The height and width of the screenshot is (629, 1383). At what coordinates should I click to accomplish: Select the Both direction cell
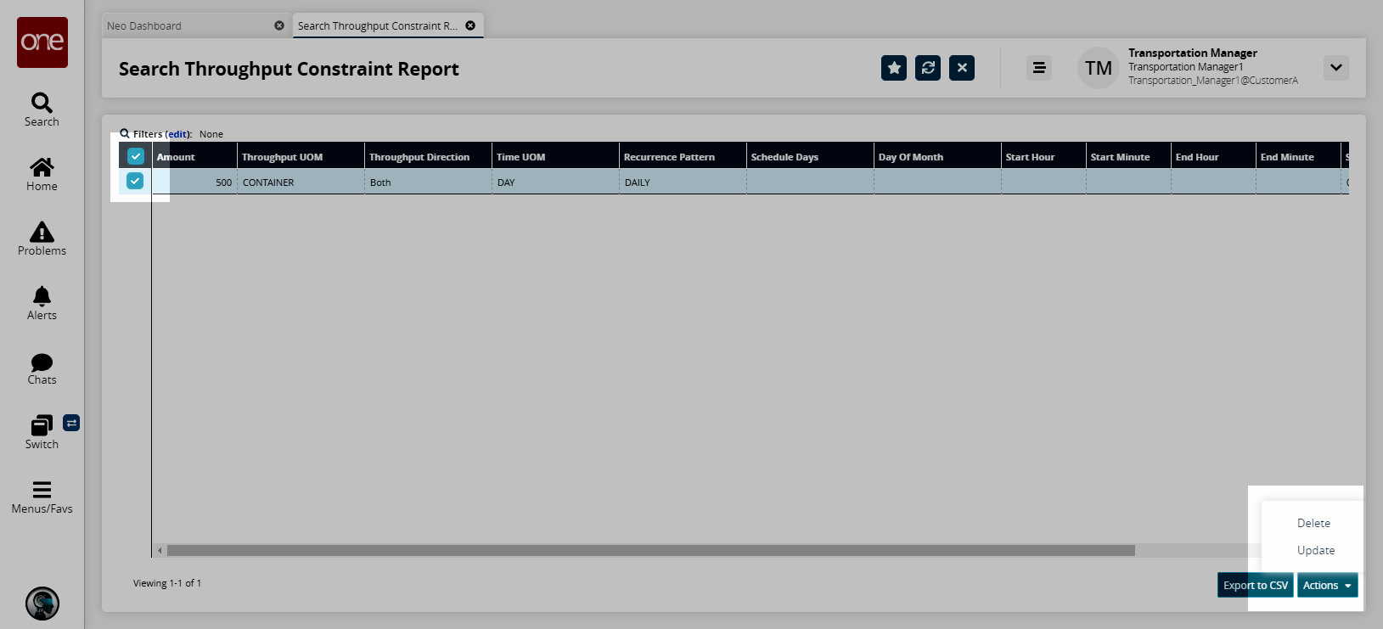coord(429,183)
